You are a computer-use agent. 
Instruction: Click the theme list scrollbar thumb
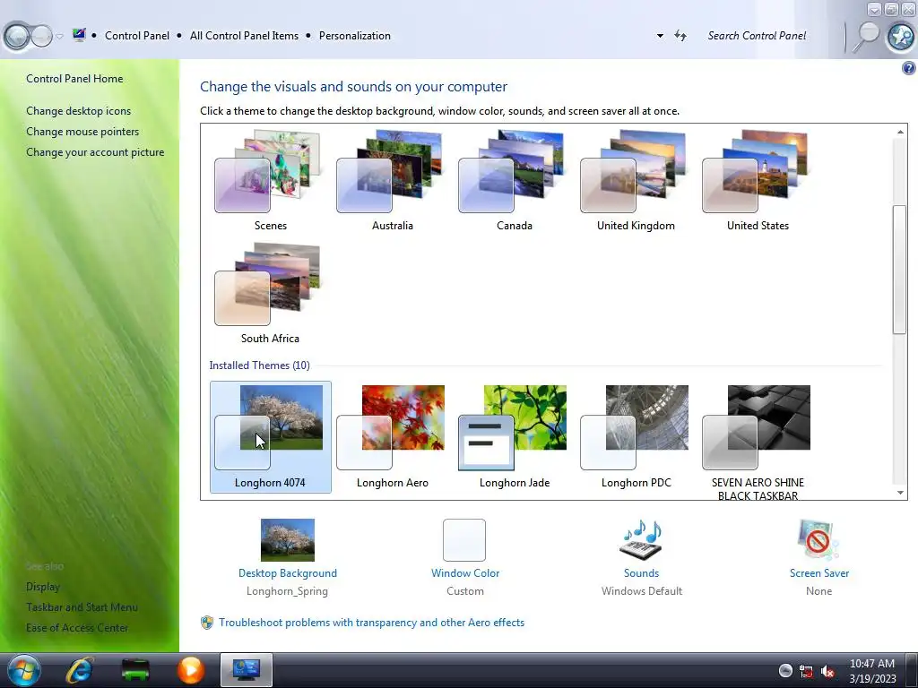900,270
